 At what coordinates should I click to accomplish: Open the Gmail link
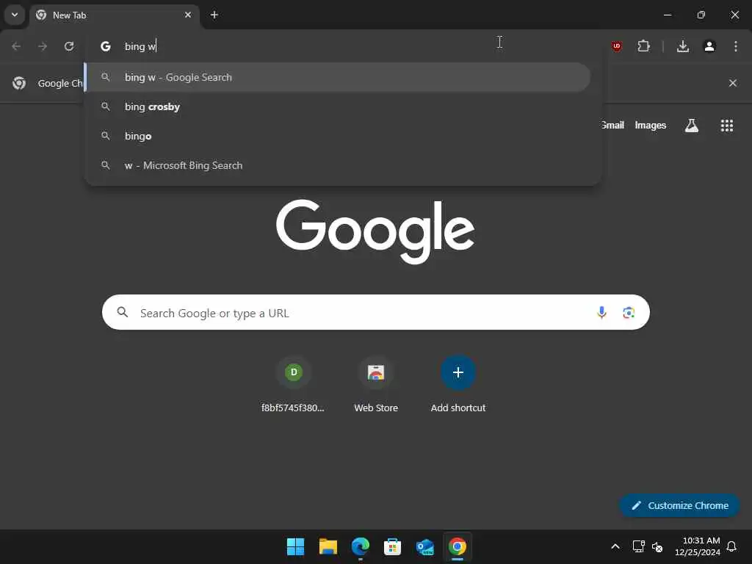[x=612, y=125]
